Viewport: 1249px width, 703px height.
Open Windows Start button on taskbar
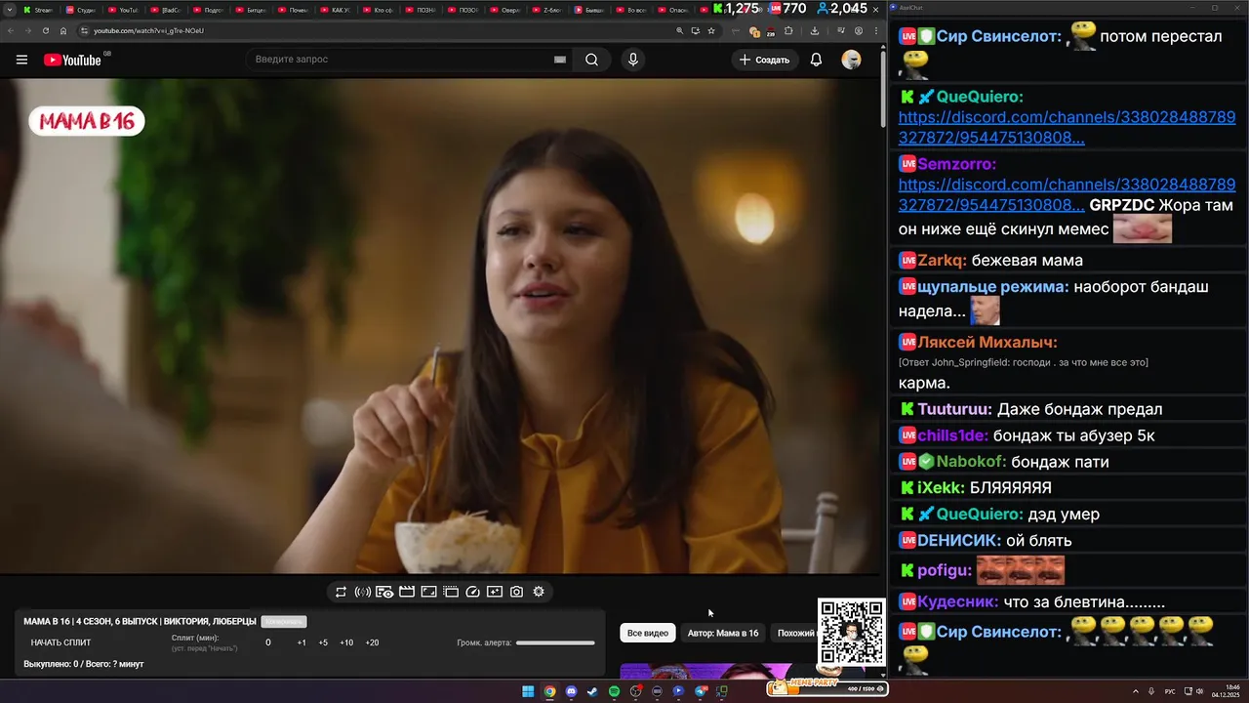coord(528,691)
